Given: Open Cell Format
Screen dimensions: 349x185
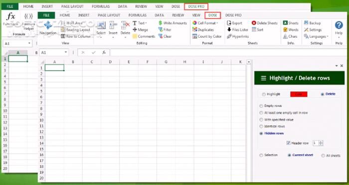Looking at the screenshot, I should click(205, 23).
